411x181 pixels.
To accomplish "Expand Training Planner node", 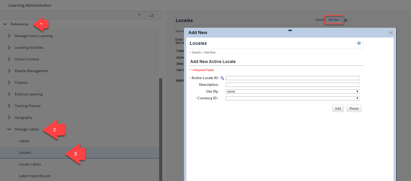I will pos(9,106).
